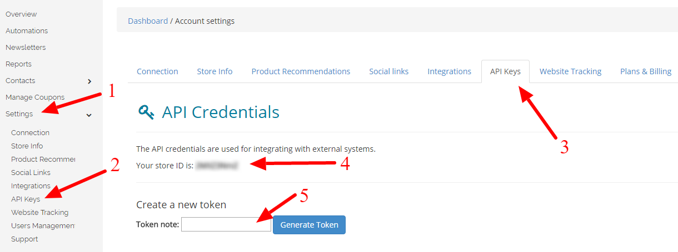
Task: Open the Reports sidebar item
Action: coord(18,64)
